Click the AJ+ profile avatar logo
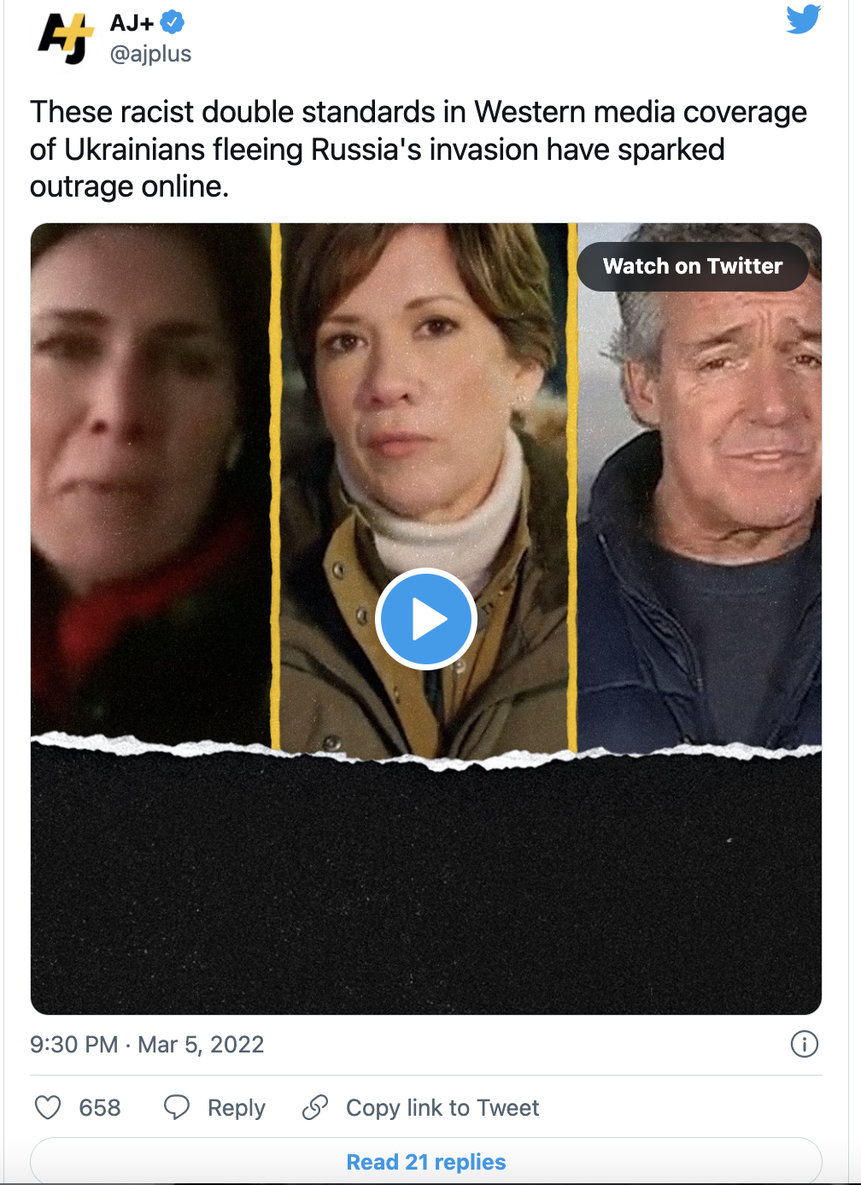Screen dimensions: 861x1185 (x=64, y=38)
